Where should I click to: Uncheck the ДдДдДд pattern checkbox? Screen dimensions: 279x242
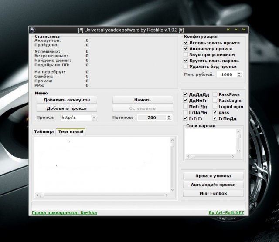185,94
